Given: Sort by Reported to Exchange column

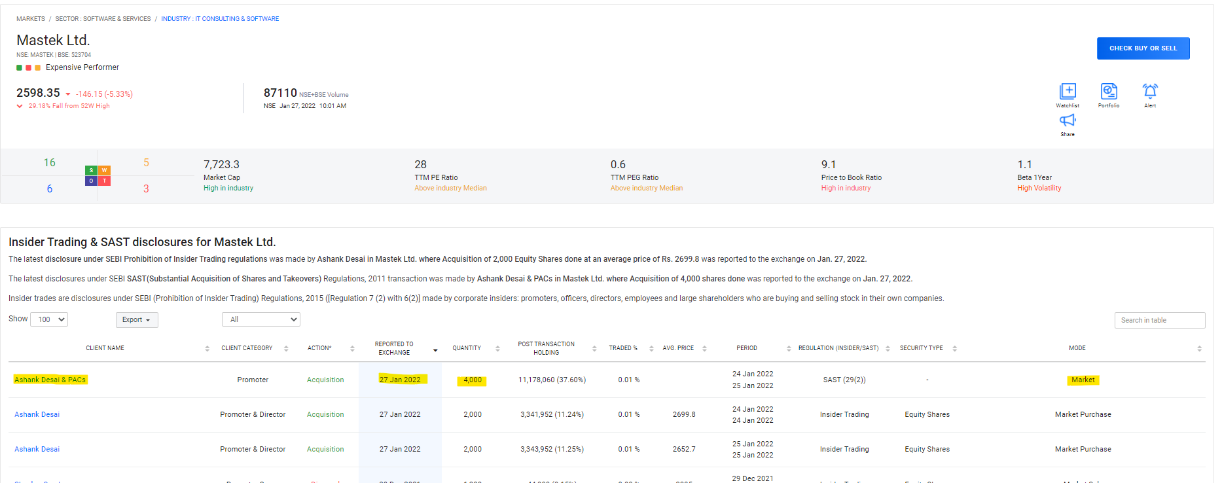Looking at the screenshot, I should click(x=435, y=350).
